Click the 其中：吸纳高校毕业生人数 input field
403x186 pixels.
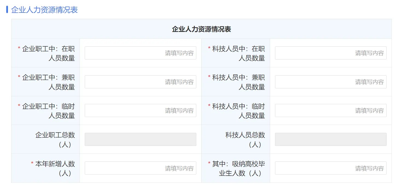click(331, 168)
